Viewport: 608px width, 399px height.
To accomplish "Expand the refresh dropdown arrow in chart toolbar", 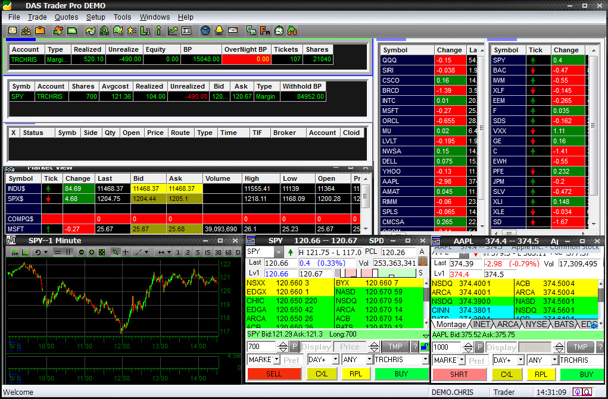I will tap(46, 252).
